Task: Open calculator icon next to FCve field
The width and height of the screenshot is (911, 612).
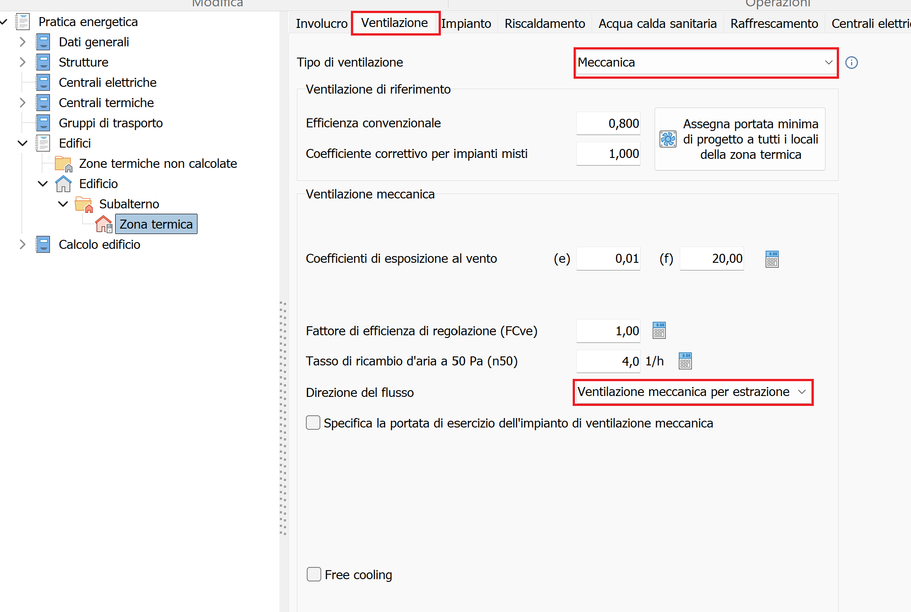Action: coord(659,331)
